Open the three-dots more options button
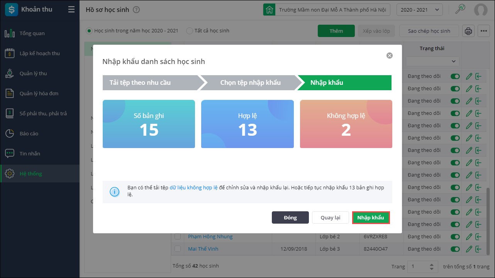This screenshot has height=278, width=495. coord(484,31)
